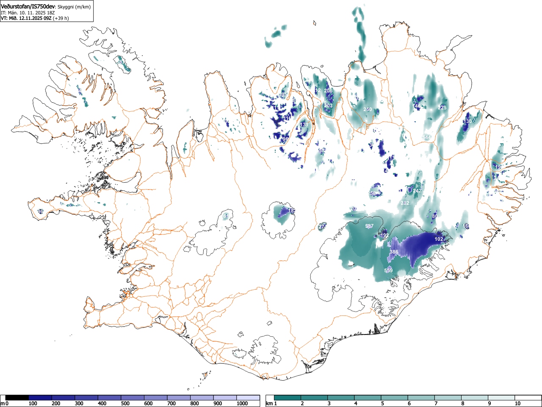Image resolution: width=542 pixels, height=407 pixels.
Task: Select the 9–10 km lightest legend segment
Action: point(502,398)
